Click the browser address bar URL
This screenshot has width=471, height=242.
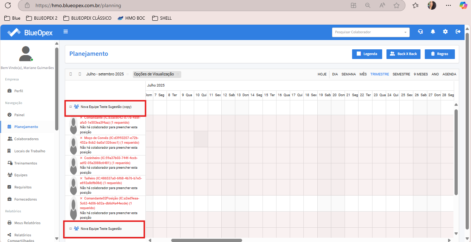(78, 6)
